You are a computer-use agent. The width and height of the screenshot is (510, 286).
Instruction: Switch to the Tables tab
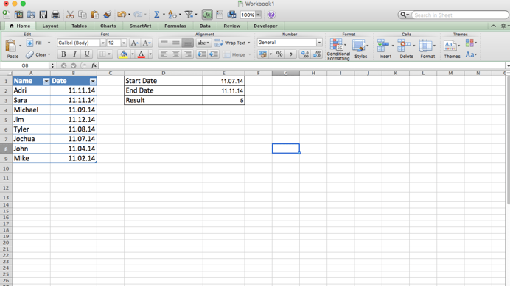pos(79,26)
